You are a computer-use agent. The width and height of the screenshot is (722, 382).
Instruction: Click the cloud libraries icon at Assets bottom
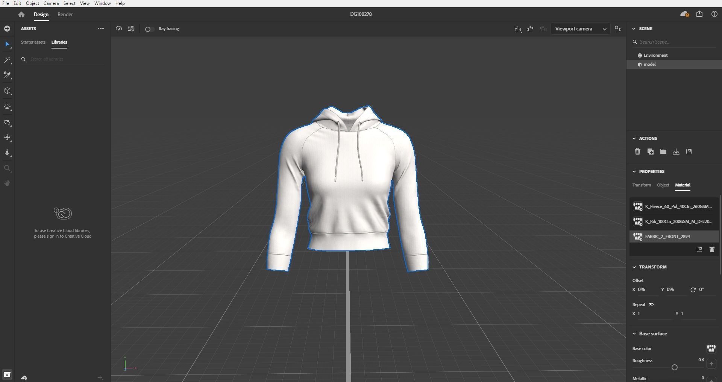point(24,377)
